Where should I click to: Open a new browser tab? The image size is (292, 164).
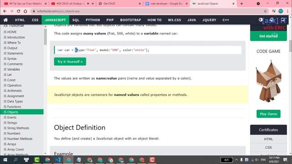coord(241,4)
